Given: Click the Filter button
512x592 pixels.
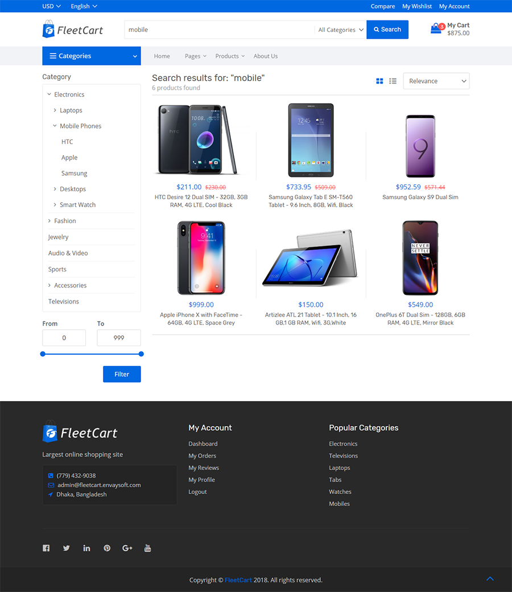Looking at the screenshot, I should pyautogui.click(x=122, y=374).
